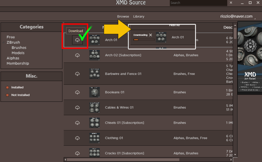Viewport: 262px width, 162px height.
Task: Sort by the Desc column header
Action: (x=228, y=27)
